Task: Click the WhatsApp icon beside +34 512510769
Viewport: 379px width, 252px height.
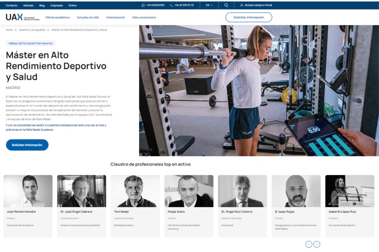Action: point(143,5)
